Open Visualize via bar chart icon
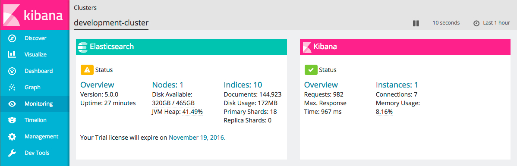Viewport: 517px width, 166px height. (12, 54)
